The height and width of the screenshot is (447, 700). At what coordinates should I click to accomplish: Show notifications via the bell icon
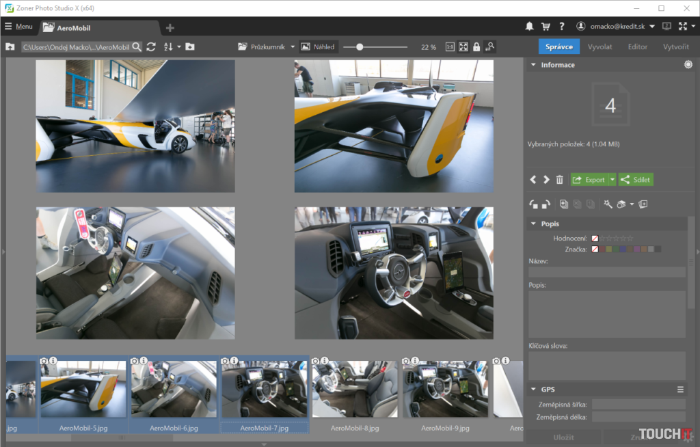(x=529, y=27)
